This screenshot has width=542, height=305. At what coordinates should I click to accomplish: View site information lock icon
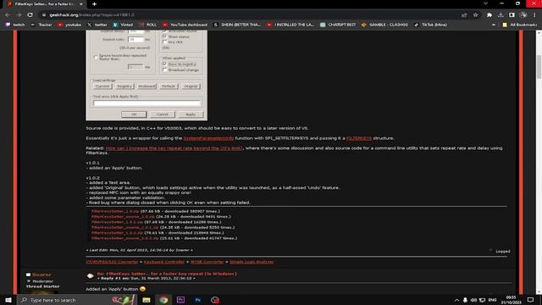(x=44, y=15)
